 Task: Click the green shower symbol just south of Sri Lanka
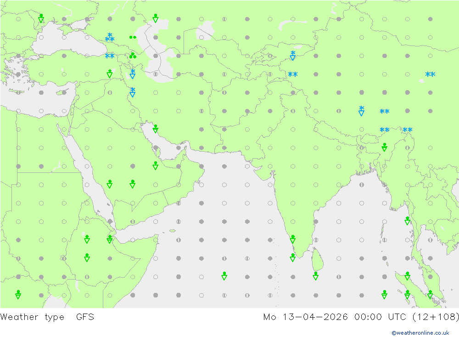[x=316, y=276]
